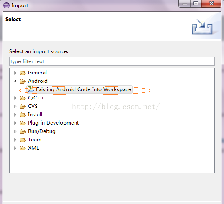
Task: Maximize the Import dialog window
Action: tap(196, 4)
